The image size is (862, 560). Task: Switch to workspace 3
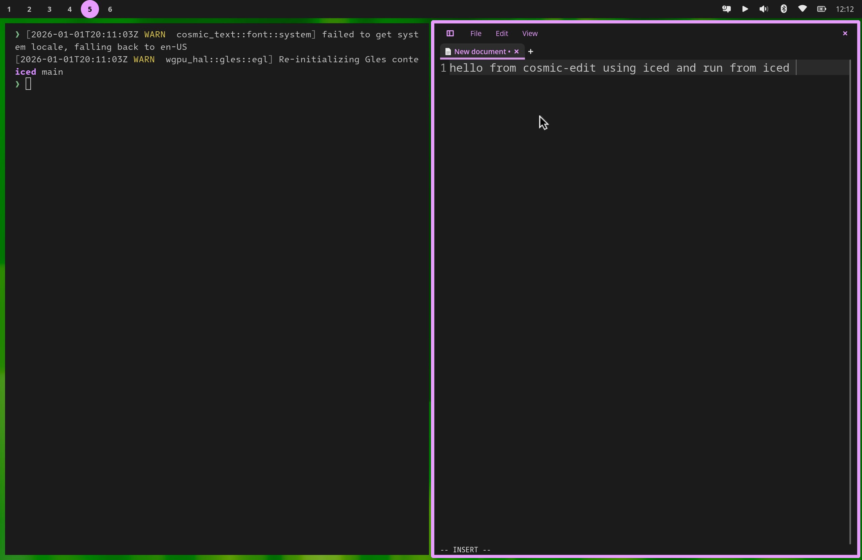49,9
